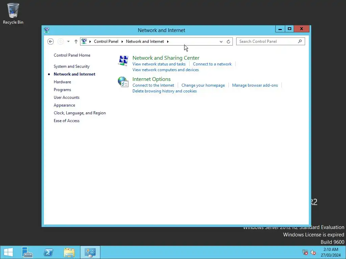
Task: Open the Network and Sharing Center heading
Action: (x=166, y=58)
